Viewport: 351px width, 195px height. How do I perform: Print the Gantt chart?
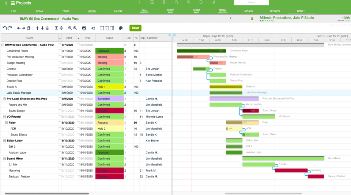84,28
